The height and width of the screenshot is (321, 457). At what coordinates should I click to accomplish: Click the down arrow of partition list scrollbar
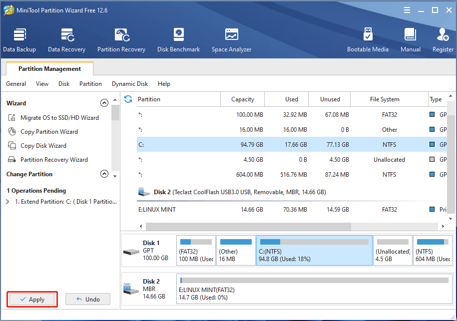coord(451,219)
